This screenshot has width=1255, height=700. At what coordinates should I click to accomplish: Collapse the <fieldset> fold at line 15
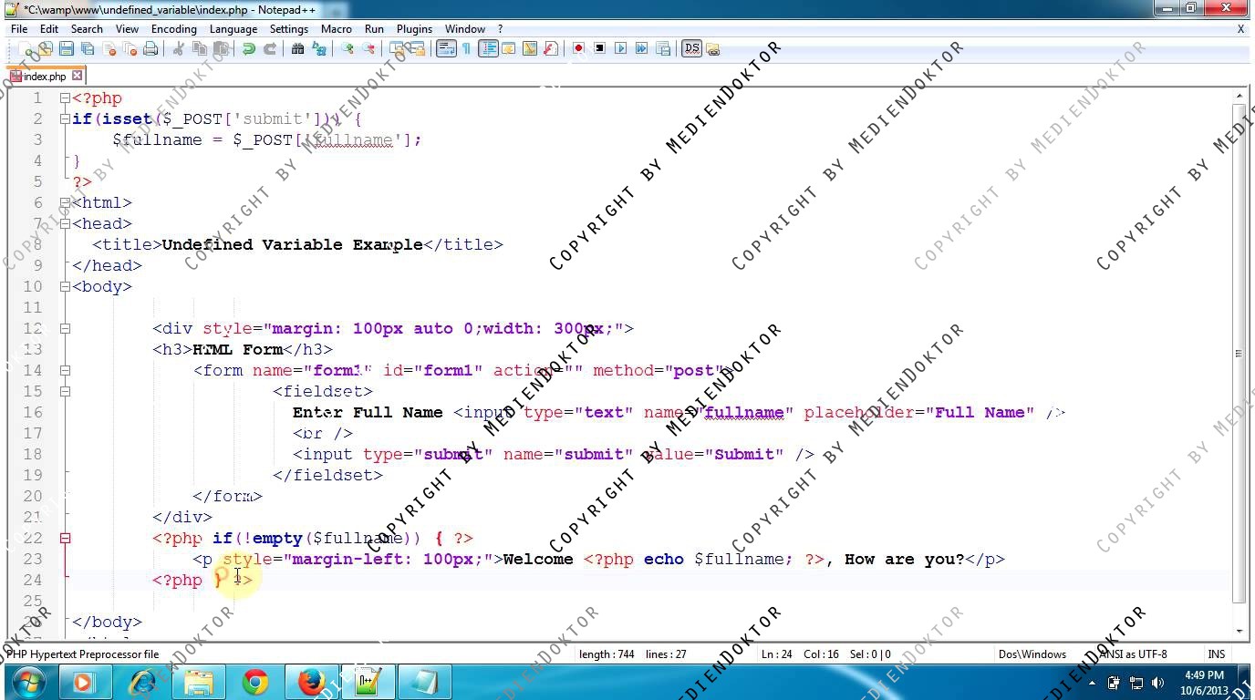point(65,391)
